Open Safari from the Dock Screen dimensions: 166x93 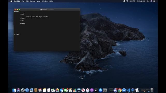click(27, 90)
